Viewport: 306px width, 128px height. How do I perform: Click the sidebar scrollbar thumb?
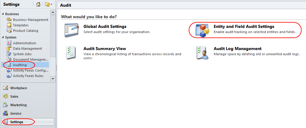53,35
